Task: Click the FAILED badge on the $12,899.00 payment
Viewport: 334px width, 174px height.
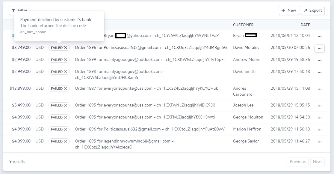Action: point(59,88)
